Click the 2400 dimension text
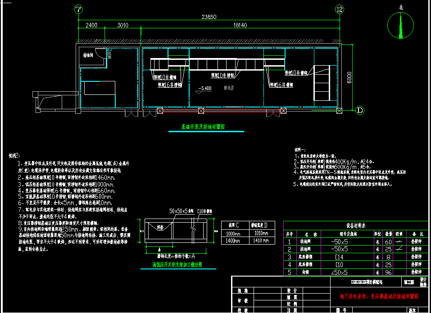431x313 pixels. pos(91,26)
